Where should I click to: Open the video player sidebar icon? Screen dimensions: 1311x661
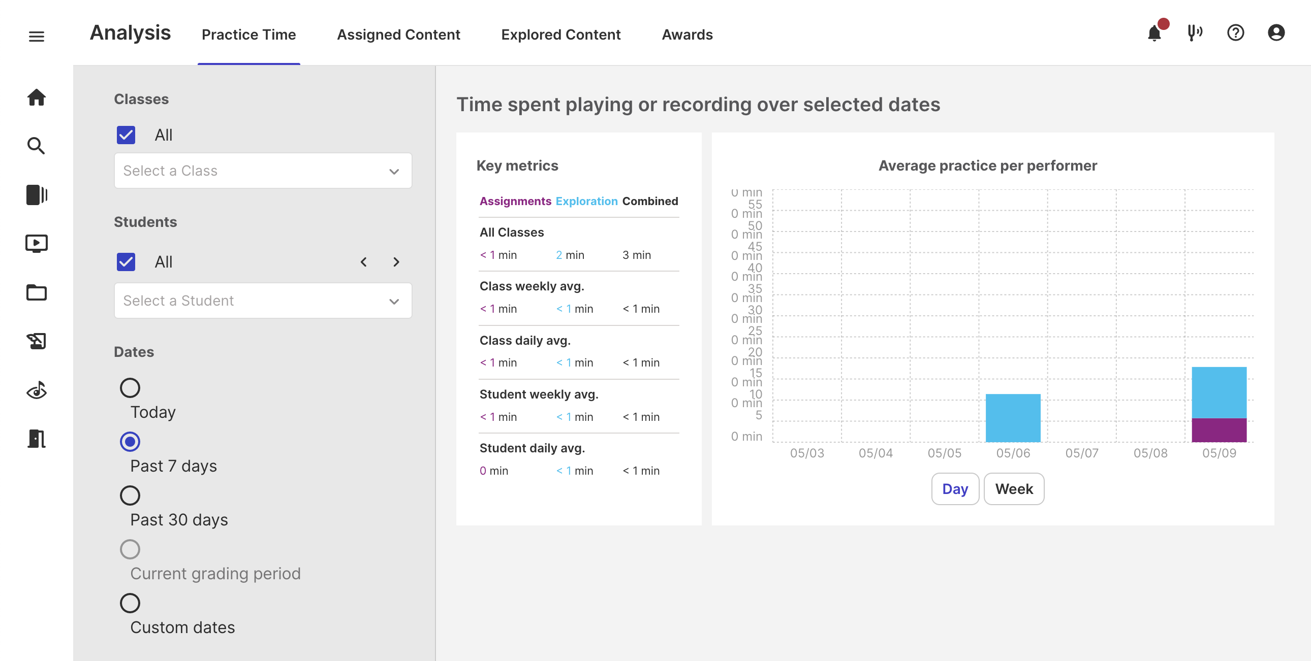point(36,244)
